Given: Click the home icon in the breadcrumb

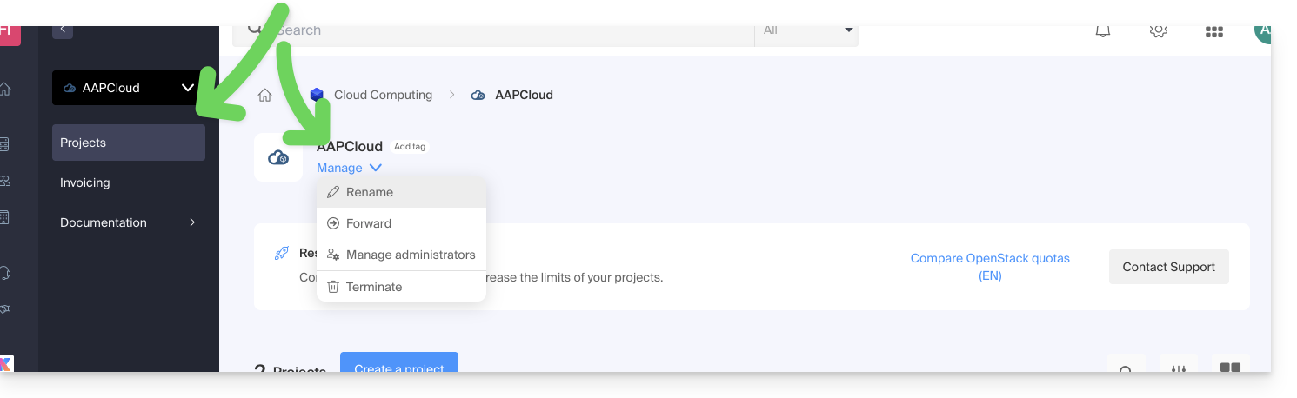Looking at the screenshot, I should 265,96.
